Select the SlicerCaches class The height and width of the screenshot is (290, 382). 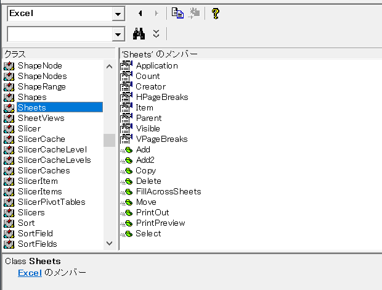click(44, 170)
